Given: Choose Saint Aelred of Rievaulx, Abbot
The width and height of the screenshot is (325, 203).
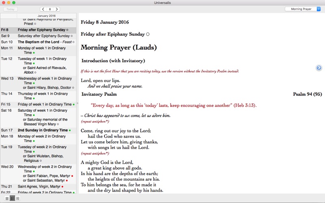Looking at the screenshot, I should coord(45,70).
